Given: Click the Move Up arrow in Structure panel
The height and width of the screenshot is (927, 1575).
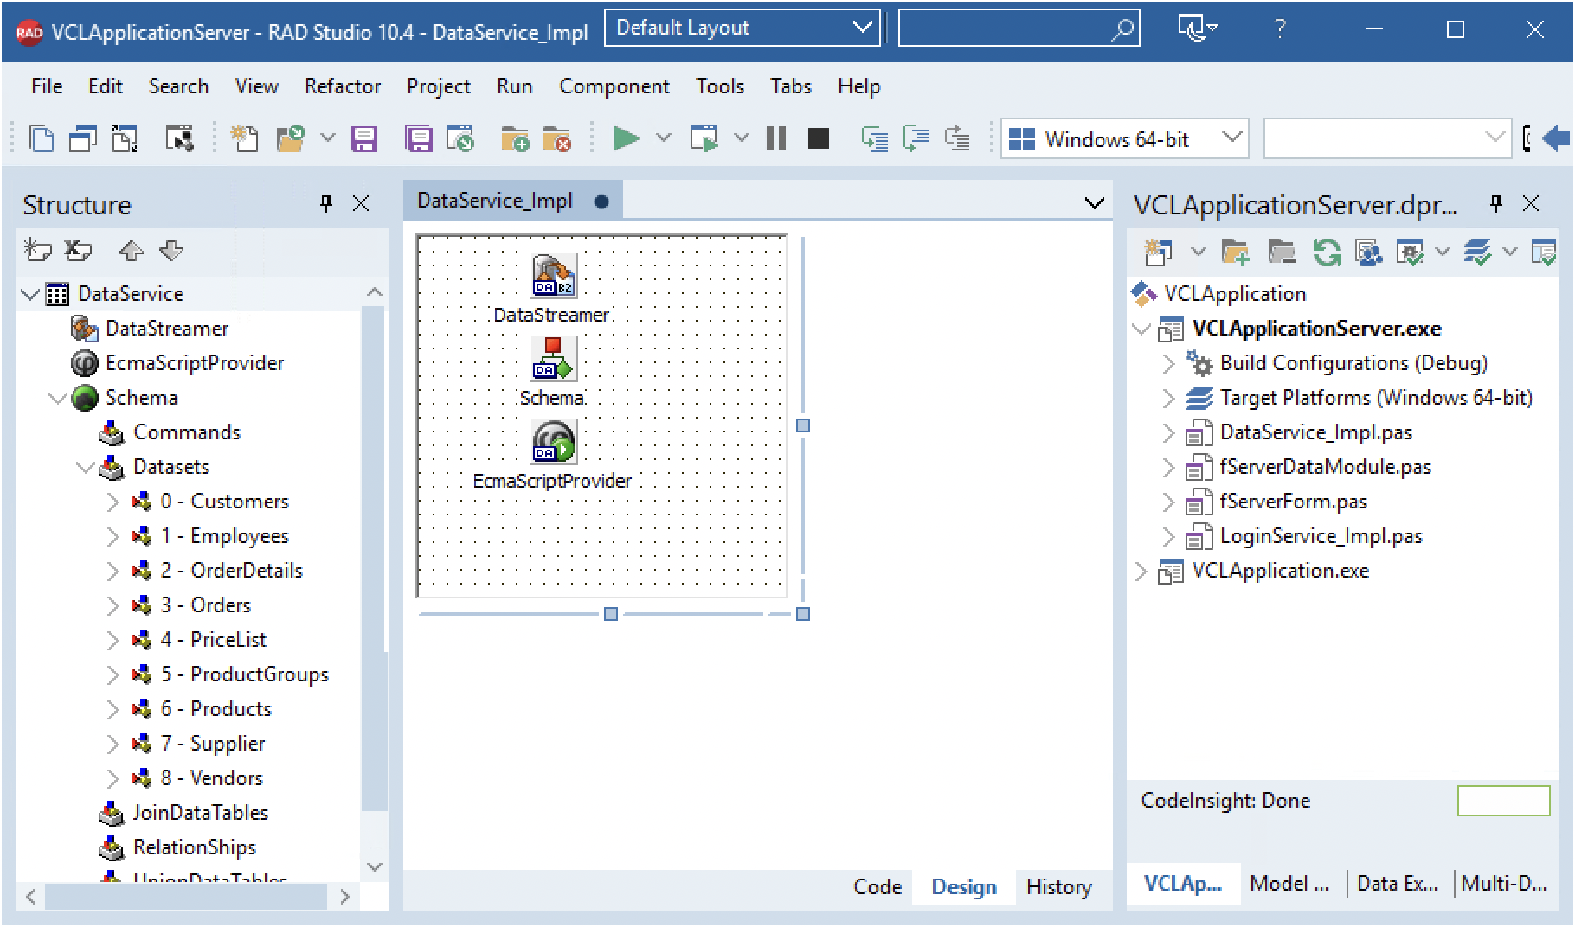Looking at the screenshot, I should tap(131, 251).
